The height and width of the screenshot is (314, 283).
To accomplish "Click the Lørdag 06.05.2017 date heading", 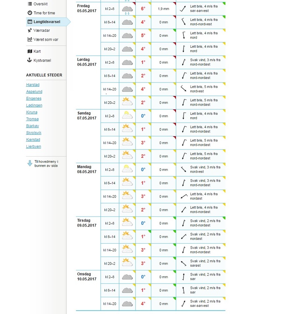I will pos(87,62).
